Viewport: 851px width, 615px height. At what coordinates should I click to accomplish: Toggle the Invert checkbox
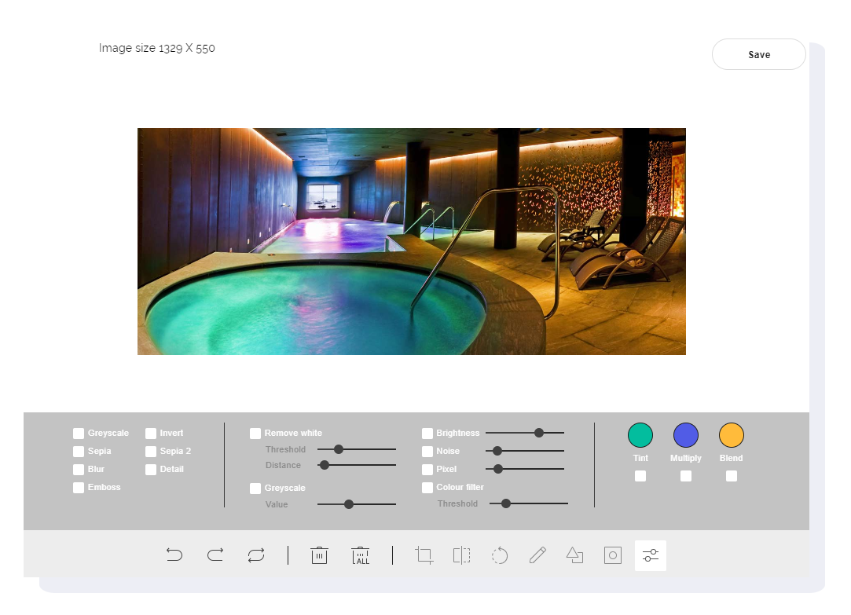[151, 434]
